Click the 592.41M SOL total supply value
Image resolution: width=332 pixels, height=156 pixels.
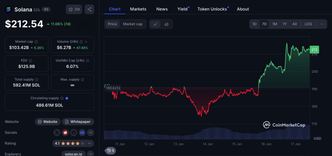(27, 85)
